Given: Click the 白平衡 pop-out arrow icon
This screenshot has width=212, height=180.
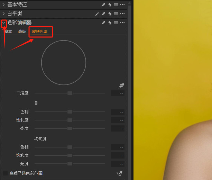Looking at the screenshot, I should click(103, 13).
